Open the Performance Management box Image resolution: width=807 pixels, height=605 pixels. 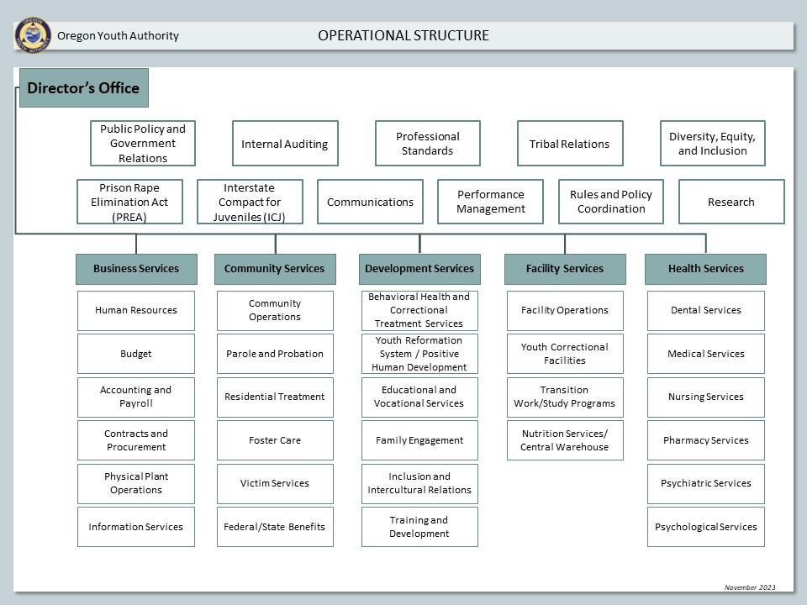[x=490, y=202]
